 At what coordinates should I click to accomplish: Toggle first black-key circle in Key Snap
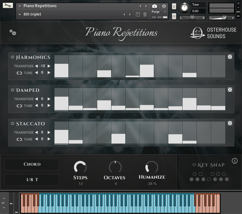coord(195,174)
